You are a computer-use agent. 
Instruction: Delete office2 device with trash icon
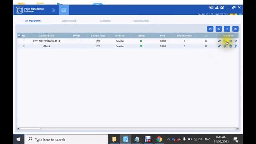coord(230,46)
